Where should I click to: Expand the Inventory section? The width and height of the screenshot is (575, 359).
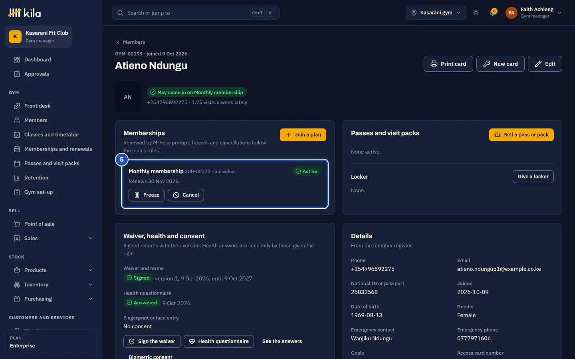pos(51,285)
